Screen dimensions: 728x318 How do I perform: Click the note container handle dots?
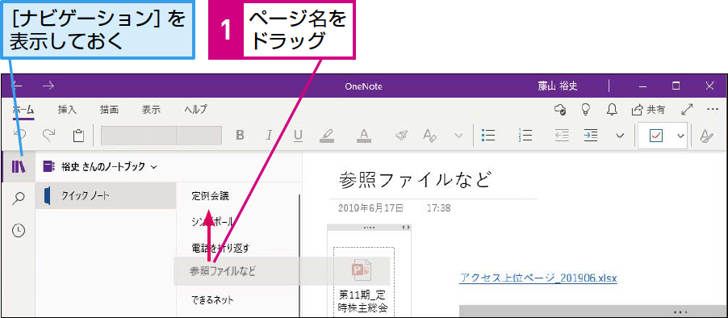pos(369,228)
